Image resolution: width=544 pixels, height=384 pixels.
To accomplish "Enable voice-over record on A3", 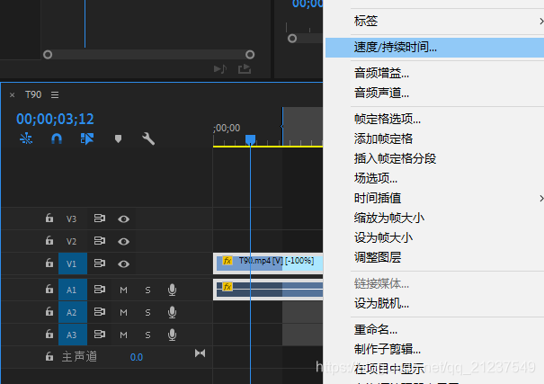I will 172,335.
